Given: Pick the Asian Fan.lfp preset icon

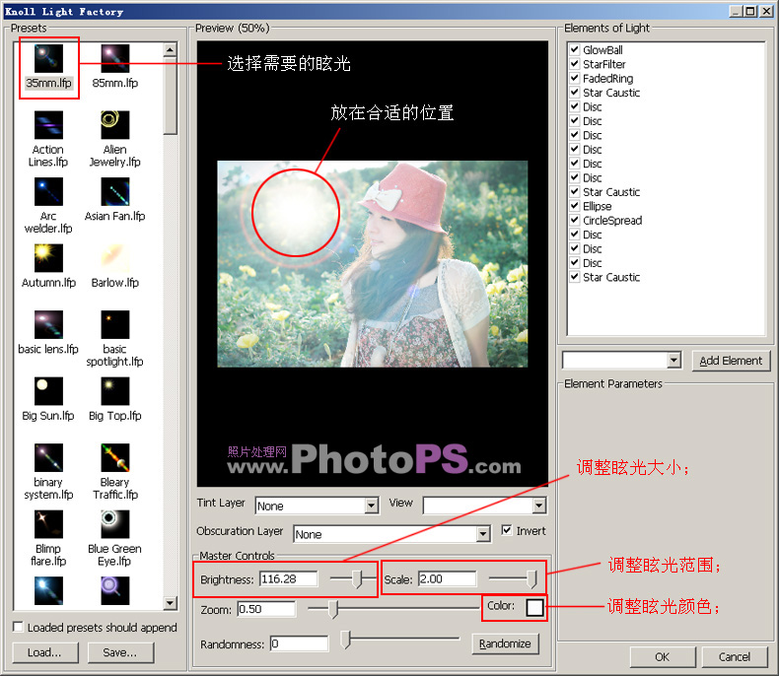Looking at the screenshot, I should point(115,191).
